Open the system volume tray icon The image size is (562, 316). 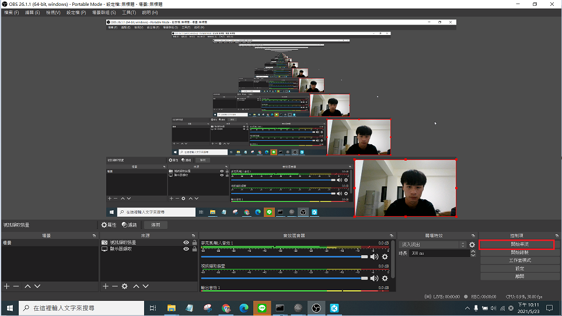click(x=494, y=308)
